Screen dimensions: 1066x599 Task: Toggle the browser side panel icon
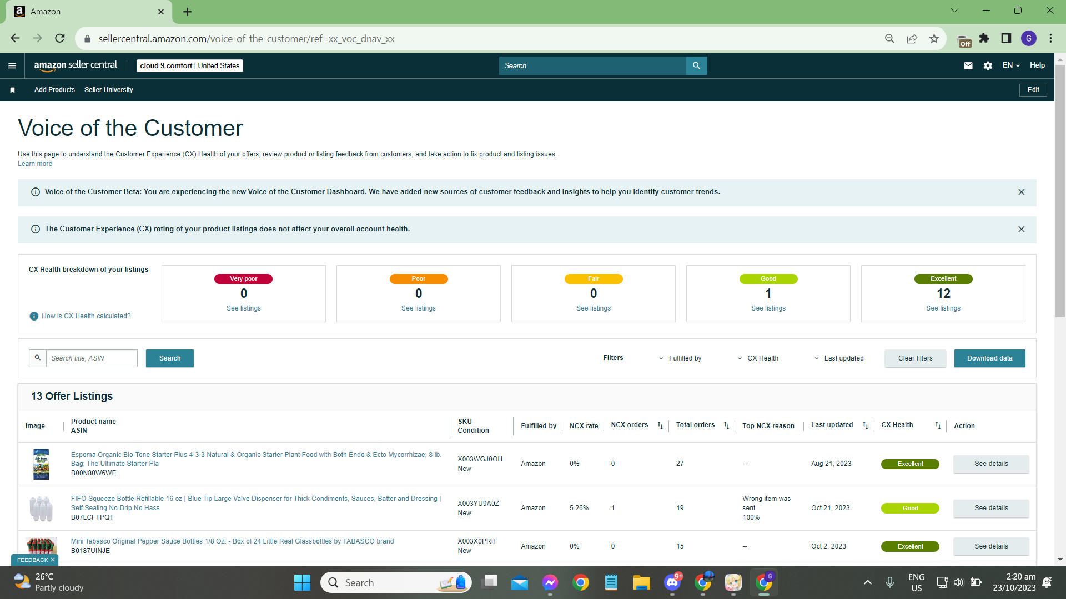1006,38
